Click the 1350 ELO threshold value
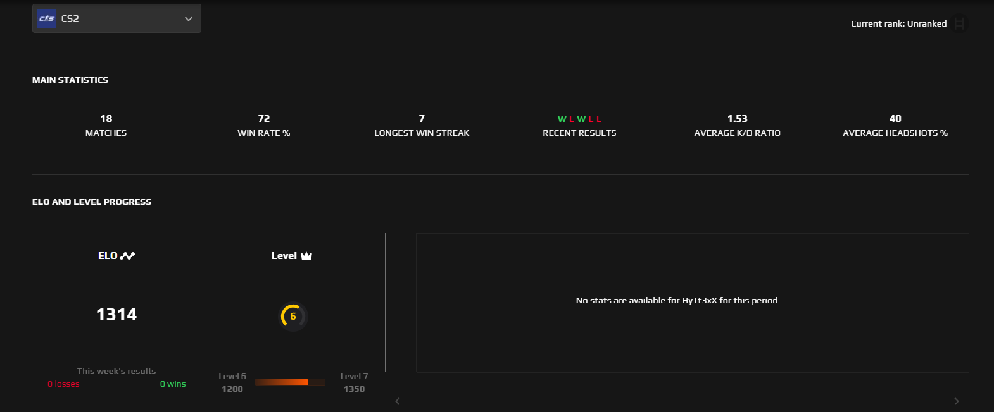This screenshot has width=994, height=412. pos(354,389)
